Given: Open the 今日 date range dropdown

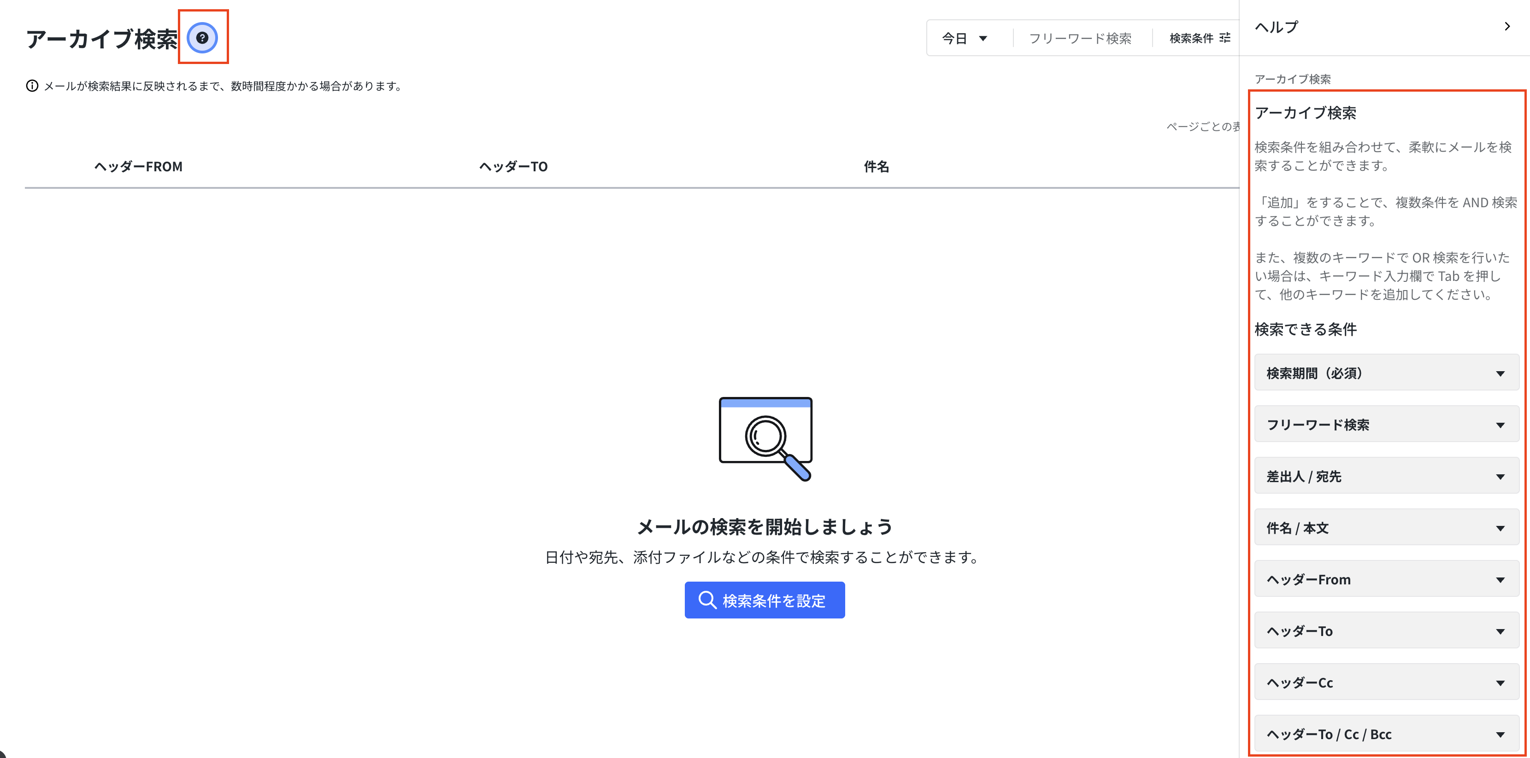Looking at the screenshot, I should tap(965, 39).
